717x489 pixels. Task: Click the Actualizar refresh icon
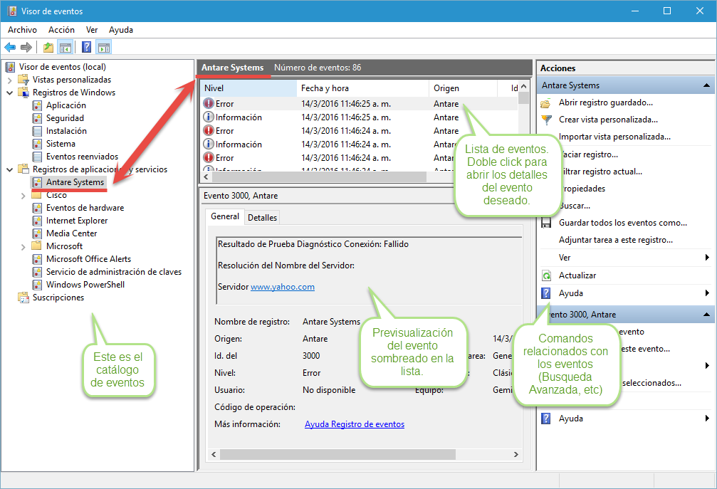[x=546, y=275]
